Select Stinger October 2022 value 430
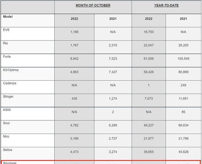This screenshot has height=164, width=202. pos(74,99)
